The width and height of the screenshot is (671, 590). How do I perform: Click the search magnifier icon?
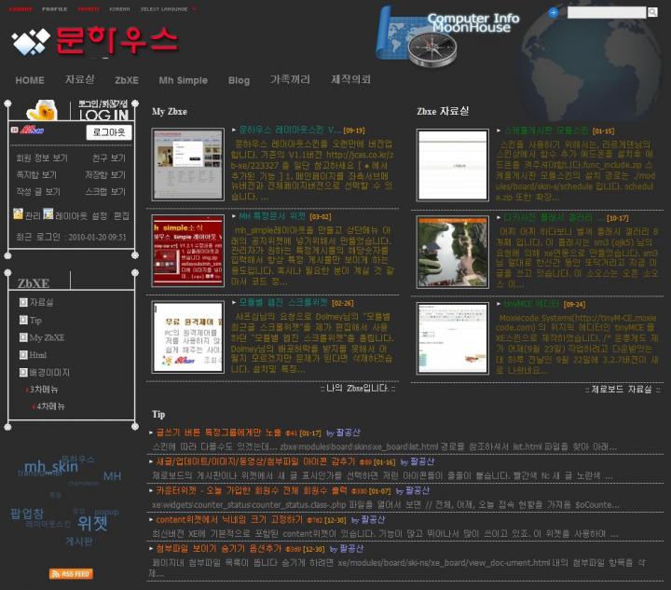652,12
